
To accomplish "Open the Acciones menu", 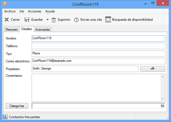I will (35, 11).
